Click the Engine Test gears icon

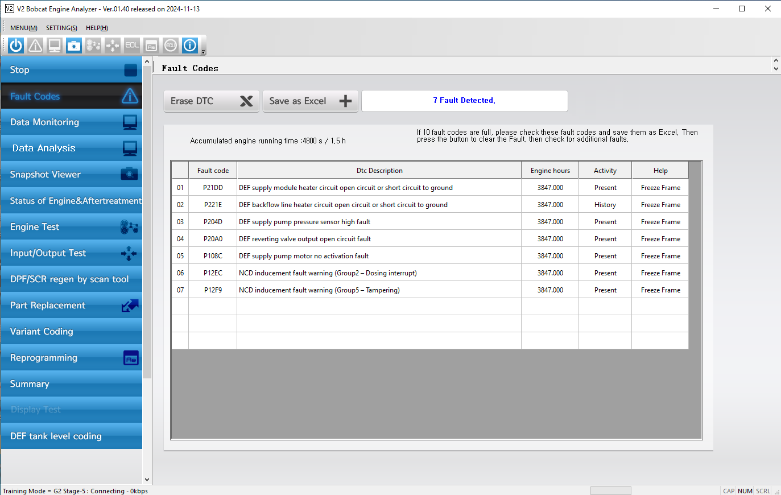[x=130, y=227]
